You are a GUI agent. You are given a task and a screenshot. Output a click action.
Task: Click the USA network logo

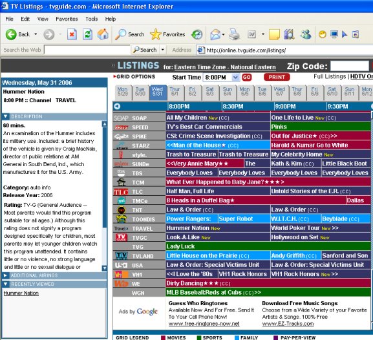click(x=121, y=265)
